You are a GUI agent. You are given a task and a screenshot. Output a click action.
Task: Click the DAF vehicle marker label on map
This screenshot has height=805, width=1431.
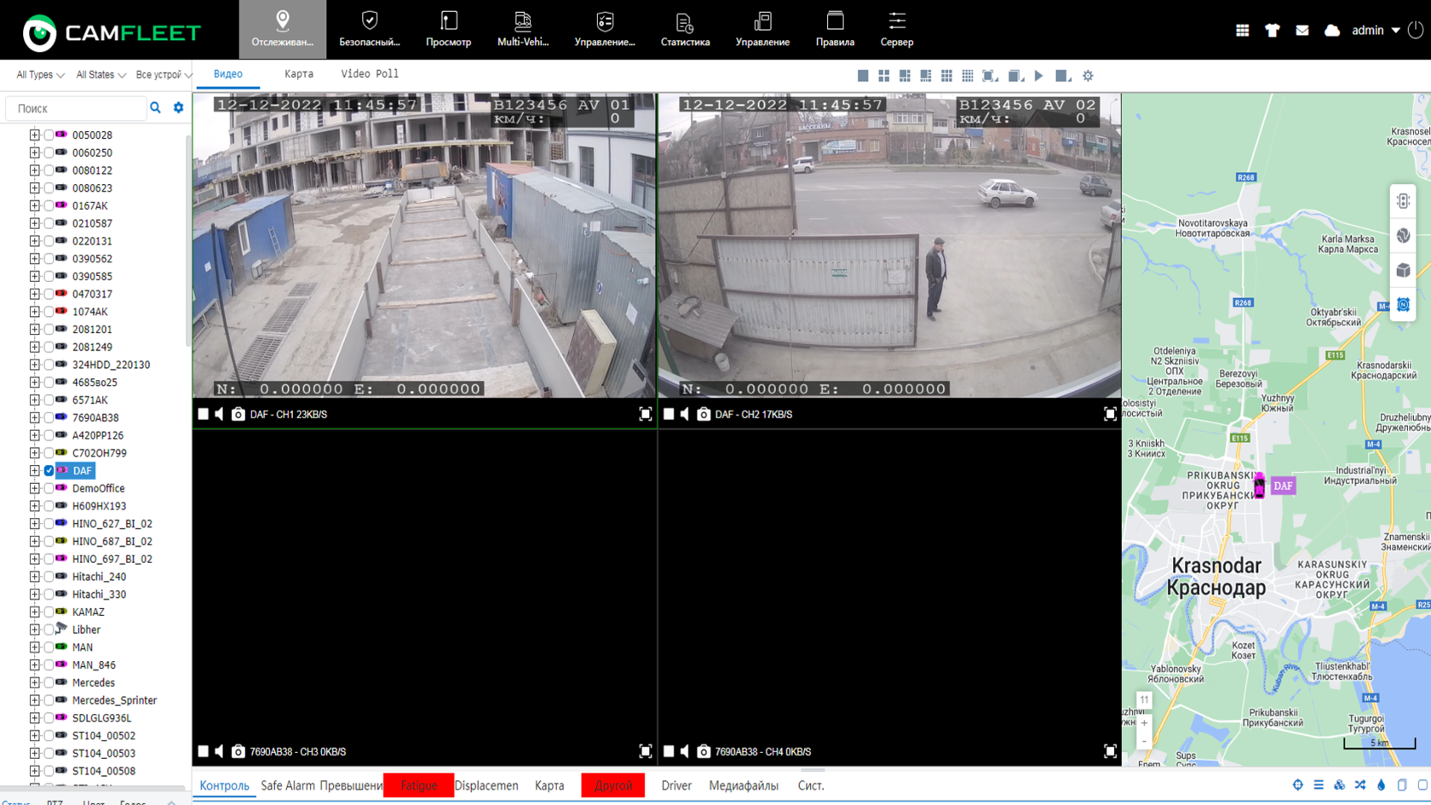coord(1282,486)
